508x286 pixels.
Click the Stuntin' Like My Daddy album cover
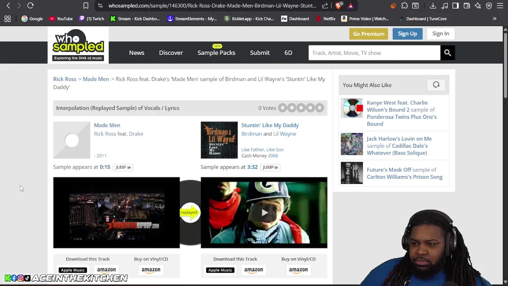tap(219, 140)
